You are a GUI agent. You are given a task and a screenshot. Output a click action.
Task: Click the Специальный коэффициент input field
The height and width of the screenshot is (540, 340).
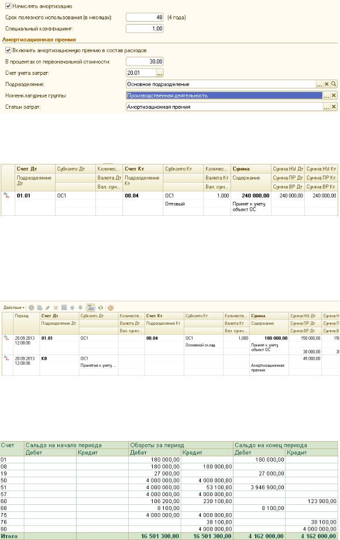[x=145, y=29]
